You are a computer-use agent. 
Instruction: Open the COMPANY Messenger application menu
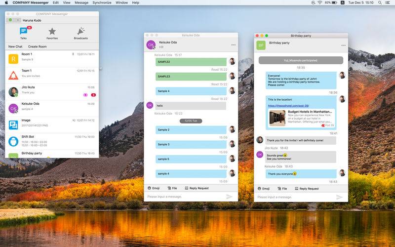point(31,2)
